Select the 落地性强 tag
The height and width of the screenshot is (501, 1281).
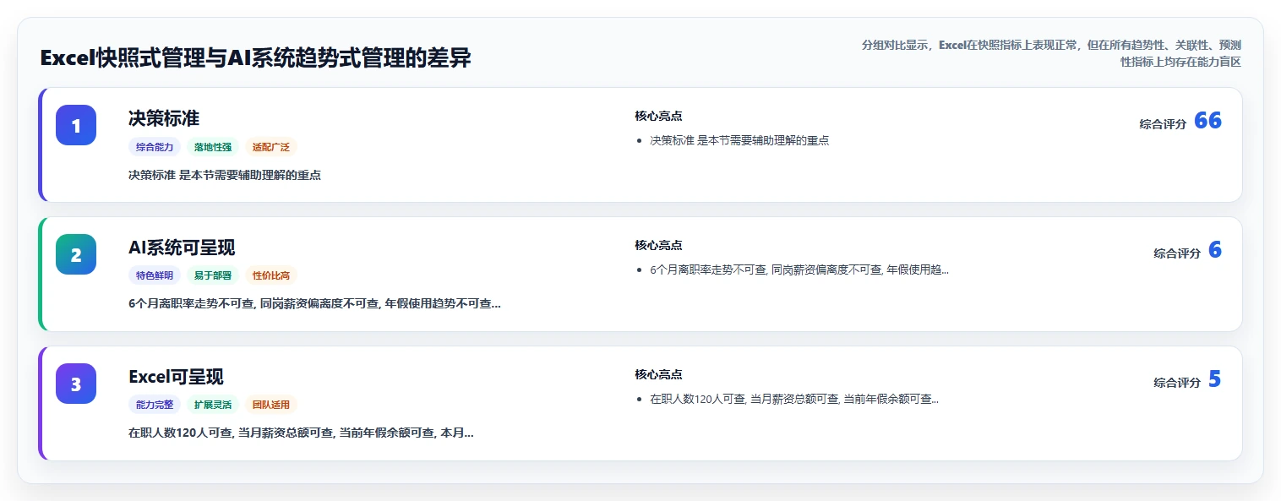[x=213, y=147]
